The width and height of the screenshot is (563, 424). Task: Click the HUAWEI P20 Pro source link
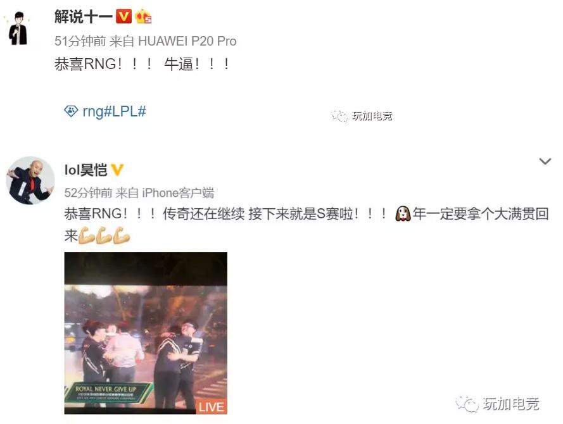click(x=187, y=41)
